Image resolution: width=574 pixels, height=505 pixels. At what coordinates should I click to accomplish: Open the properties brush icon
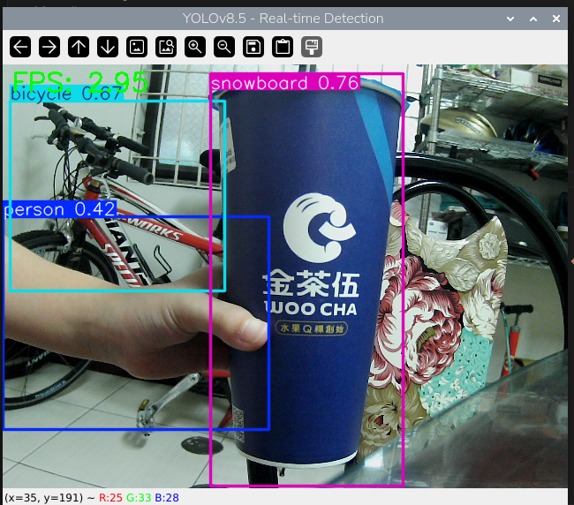[x=312, y=47]
